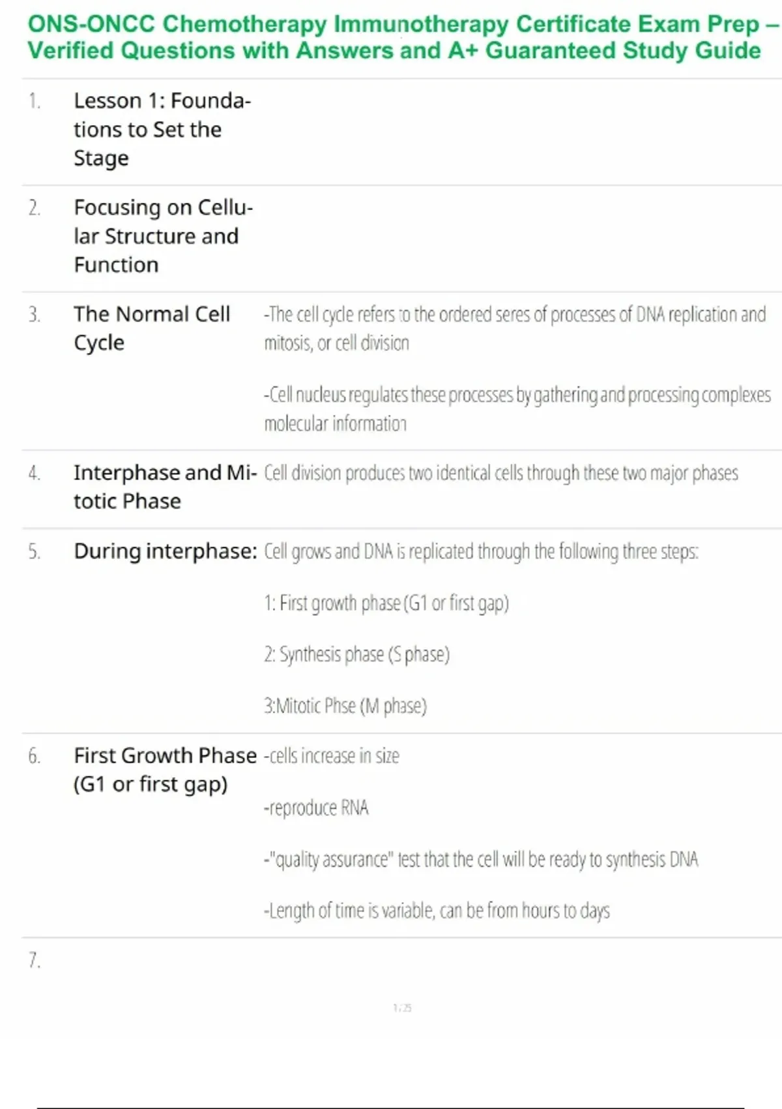Click "Focusing on Cellular Structure and Function"

pyautogui.click(x=163, y=235)
